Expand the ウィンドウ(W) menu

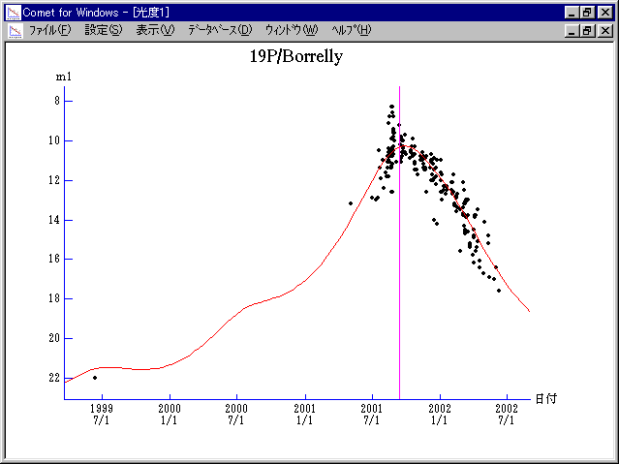pyautogui.click(x=291, y=30)
